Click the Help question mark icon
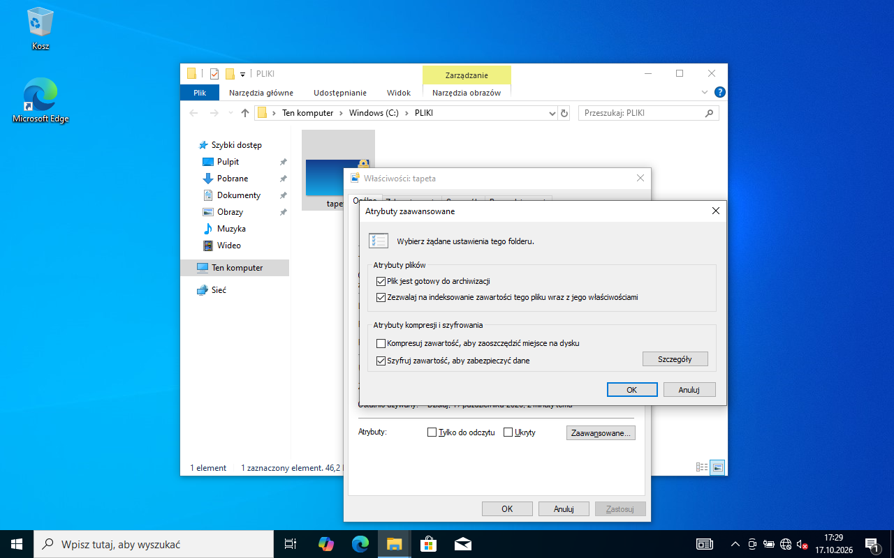 (720, 92)
